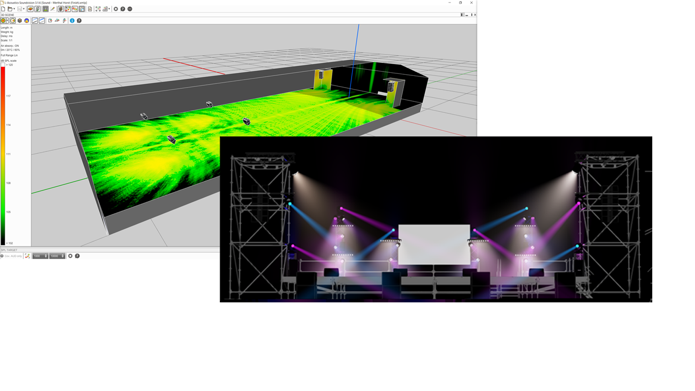Screen dimensions: 695x391
Task: Click the 1000 frequency stepper field
Action: [39, 256]
